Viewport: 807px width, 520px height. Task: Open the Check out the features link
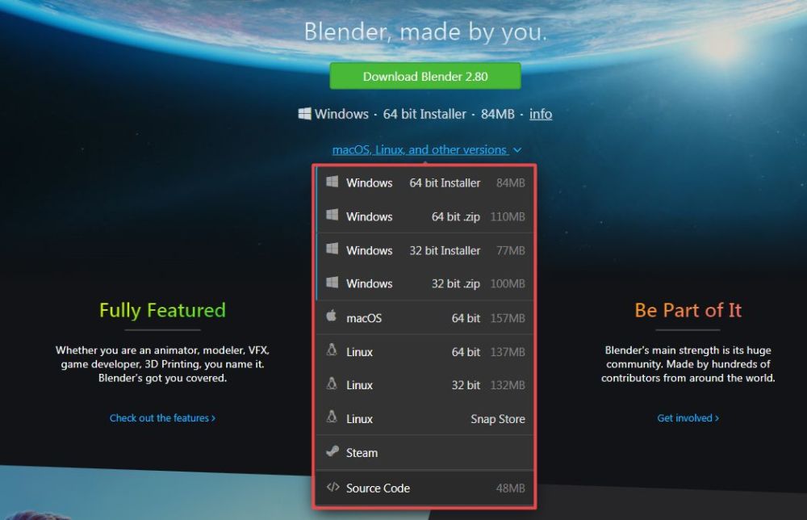(x=162, y=418)
